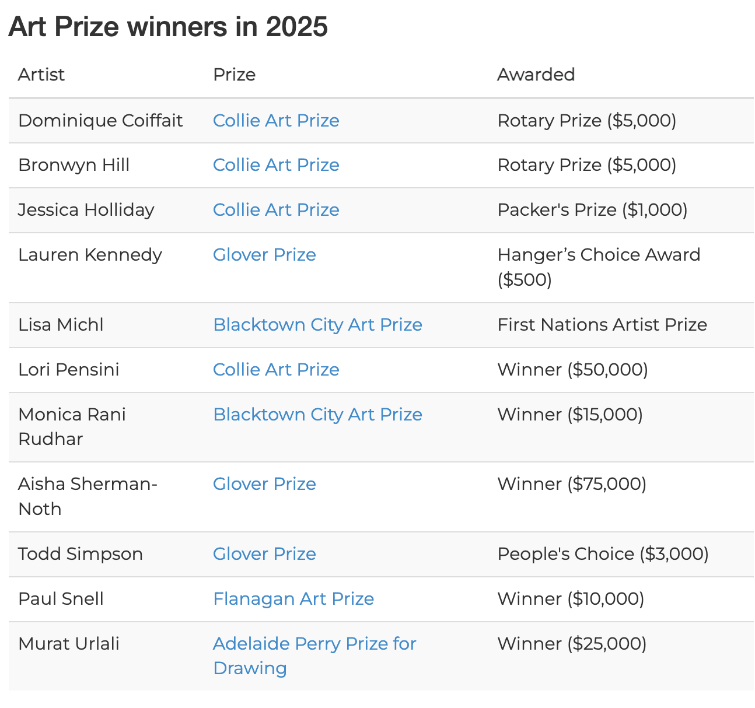Follow Glover Prize link for Lauren Kennedy
This screenshot has width=755, height=708.
click(264, 255)
